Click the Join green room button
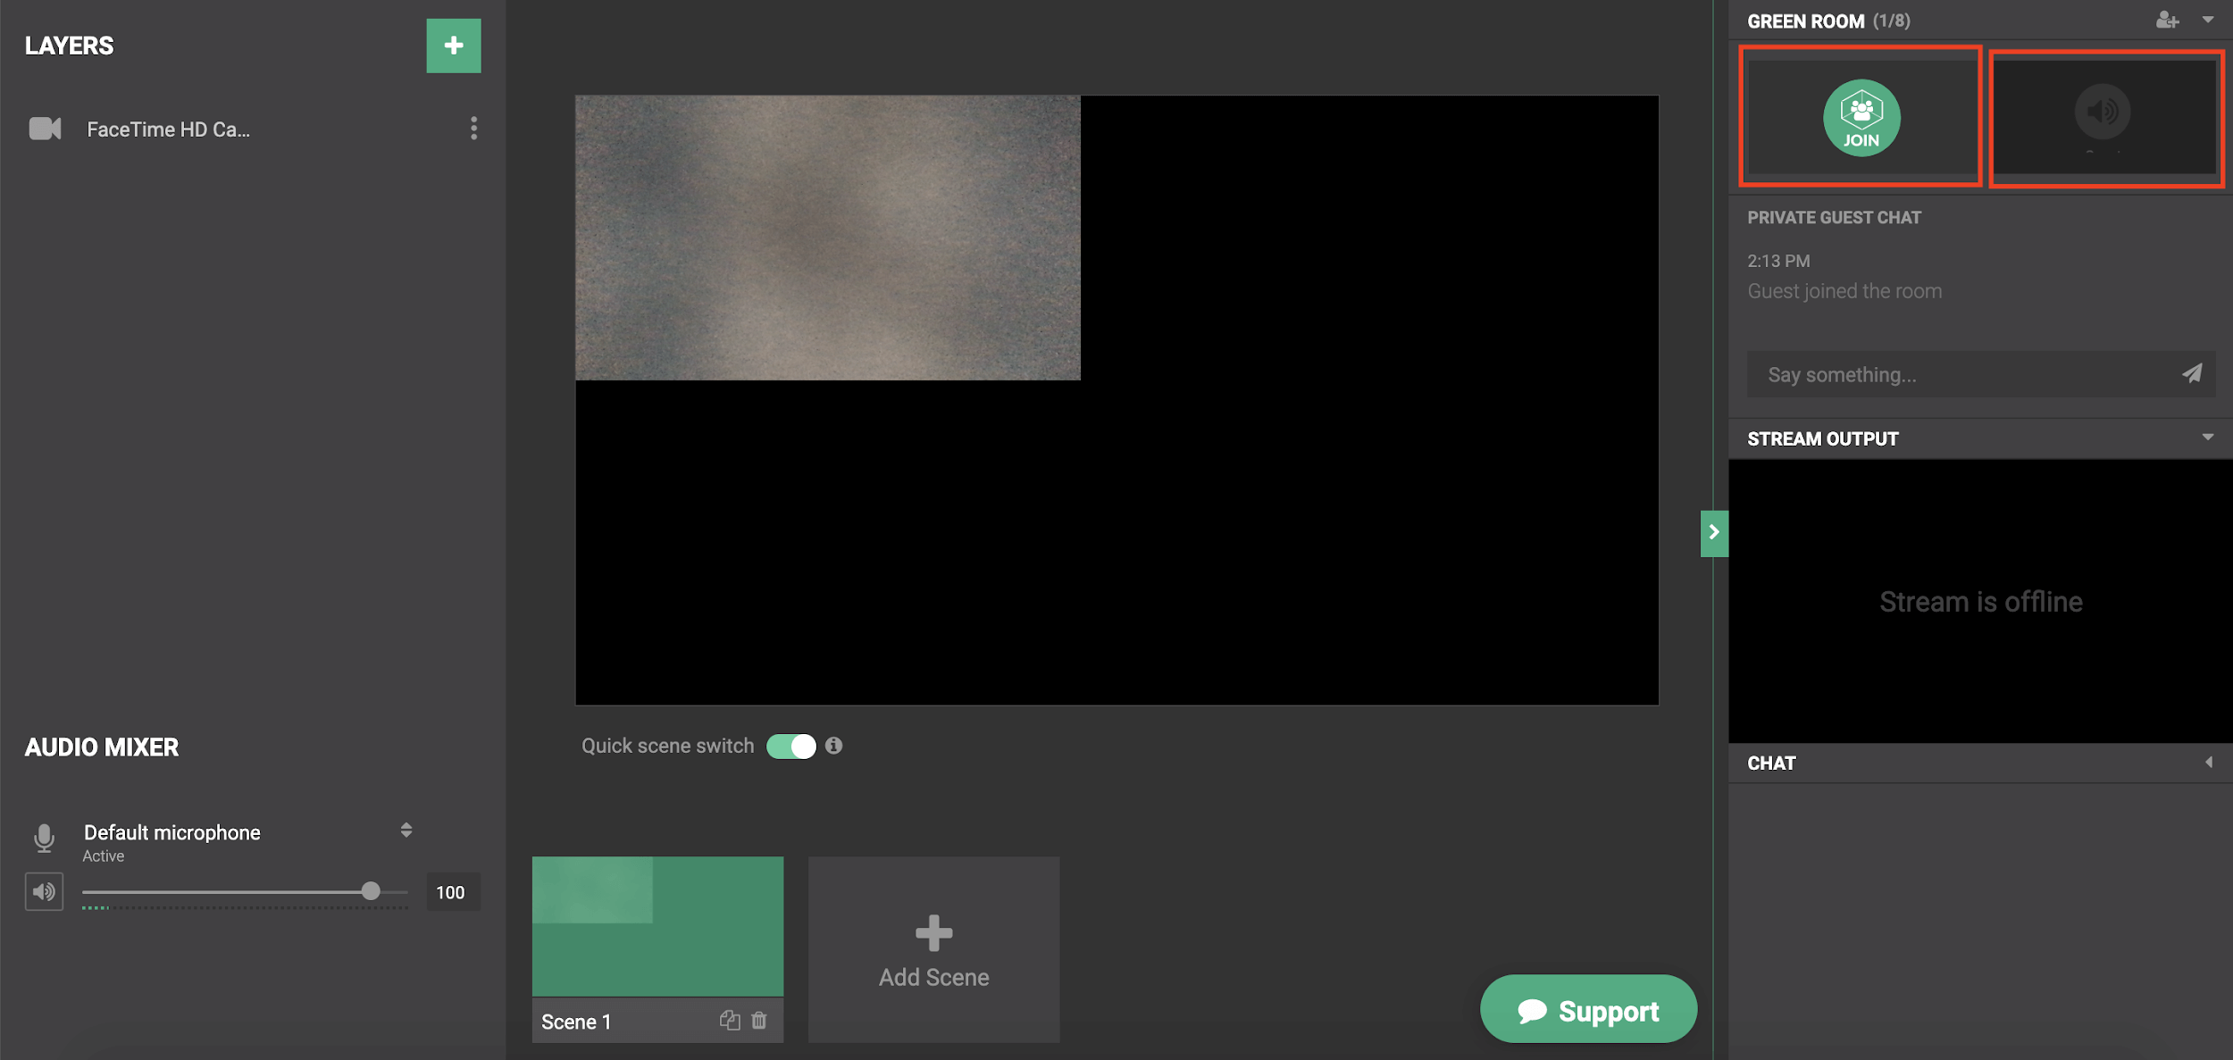Image resolution: width=2233 pixels, height=1060 pixels. pos(1861,118)
